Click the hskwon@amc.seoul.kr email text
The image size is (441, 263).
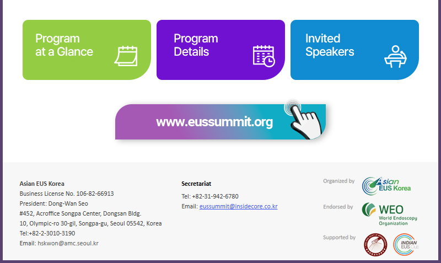point(68,243)
